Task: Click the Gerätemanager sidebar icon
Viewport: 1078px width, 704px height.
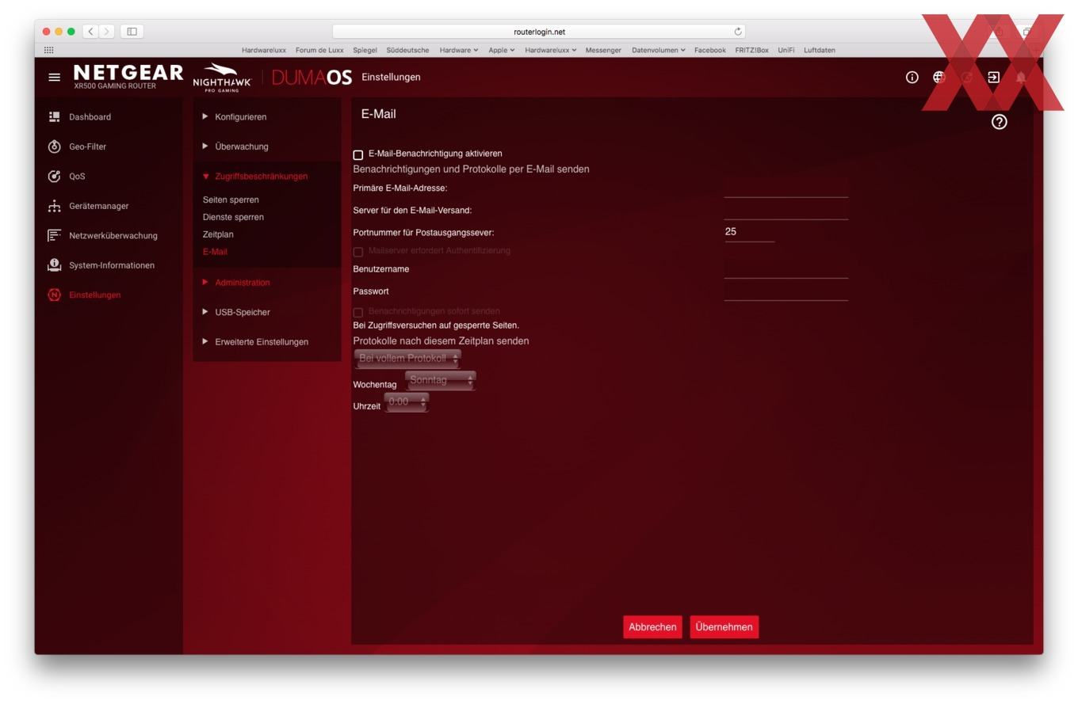Action: coord(54,206)
